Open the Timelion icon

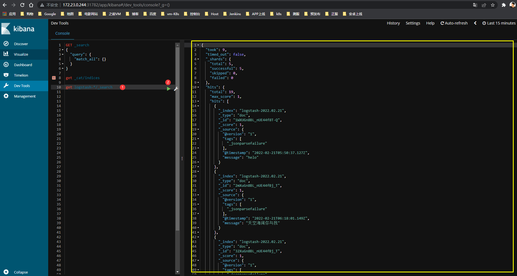(6, 75)
